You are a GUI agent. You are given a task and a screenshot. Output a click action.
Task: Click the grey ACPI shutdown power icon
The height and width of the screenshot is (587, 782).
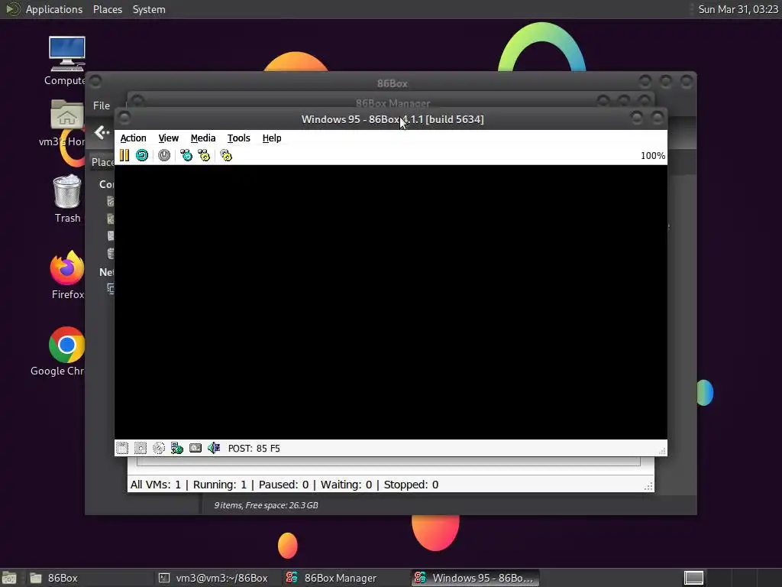coord(164,155)
